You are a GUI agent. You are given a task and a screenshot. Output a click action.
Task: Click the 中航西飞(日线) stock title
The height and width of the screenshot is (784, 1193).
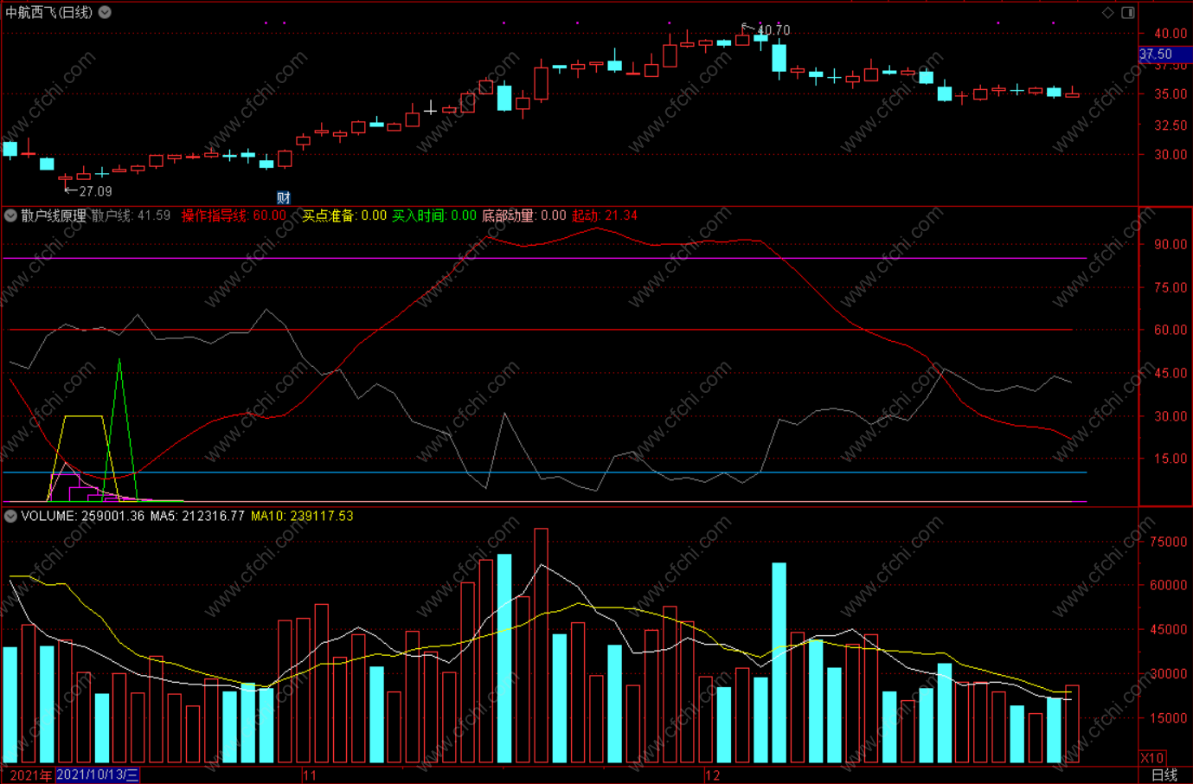(49, 12)
